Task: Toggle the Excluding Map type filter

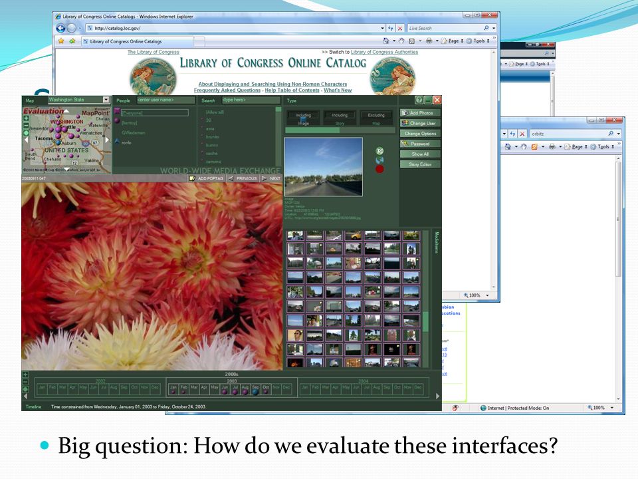Action: [376, 118]
